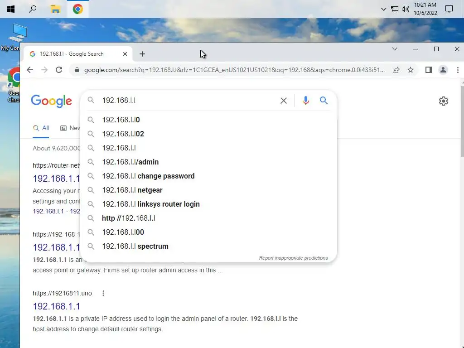Click into the Google search box
Viewport: 464px width, 348px height.
click(188, 100)
